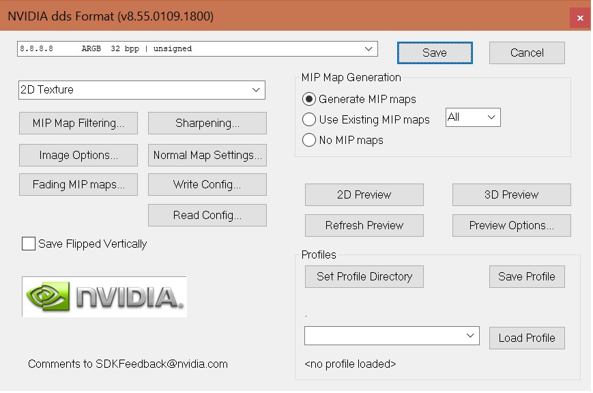Open the All MIP levels dropdown
The height and width of the screenshot is (393, 593).
[473, 117]
